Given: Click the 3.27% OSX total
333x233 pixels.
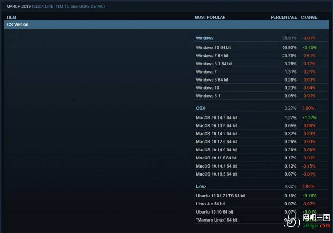Looking at the screenshot, I should [291, 108].
